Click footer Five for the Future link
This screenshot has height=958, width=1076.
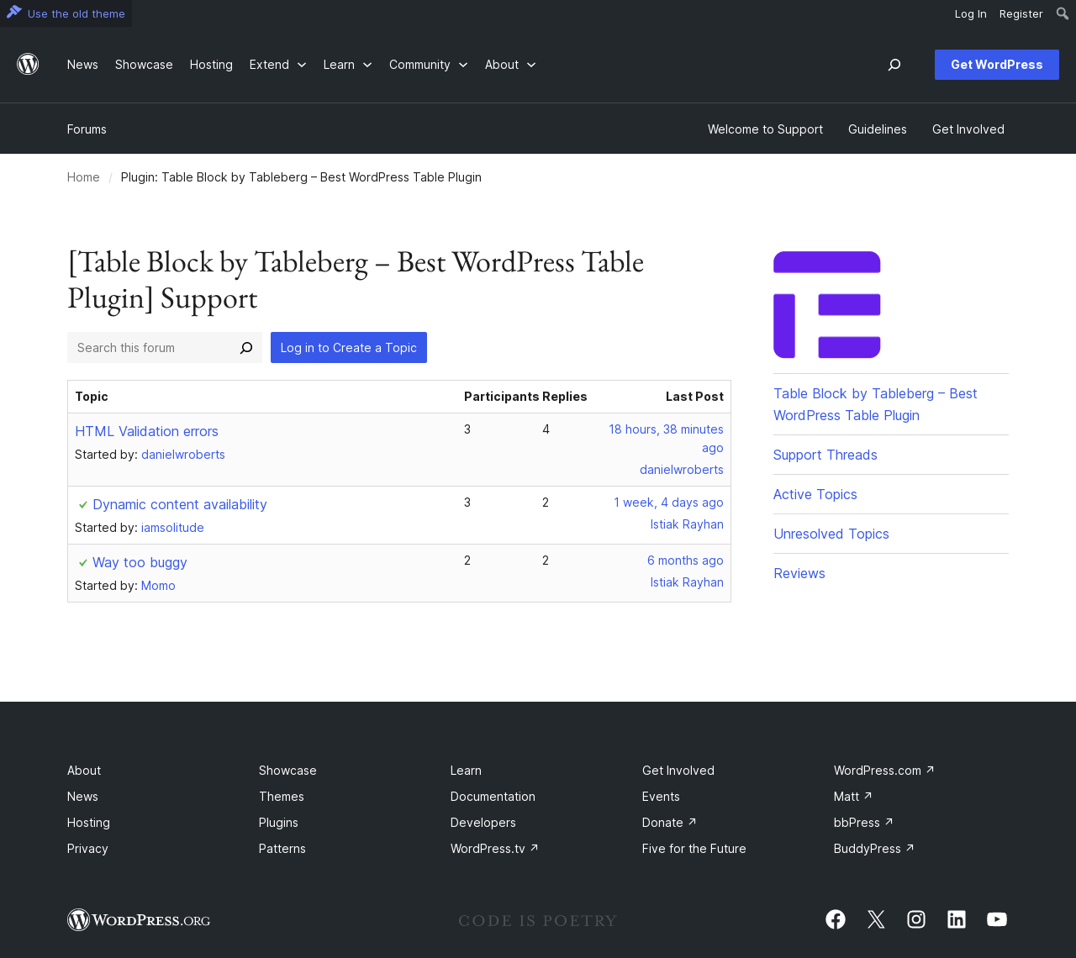[694, 849]
